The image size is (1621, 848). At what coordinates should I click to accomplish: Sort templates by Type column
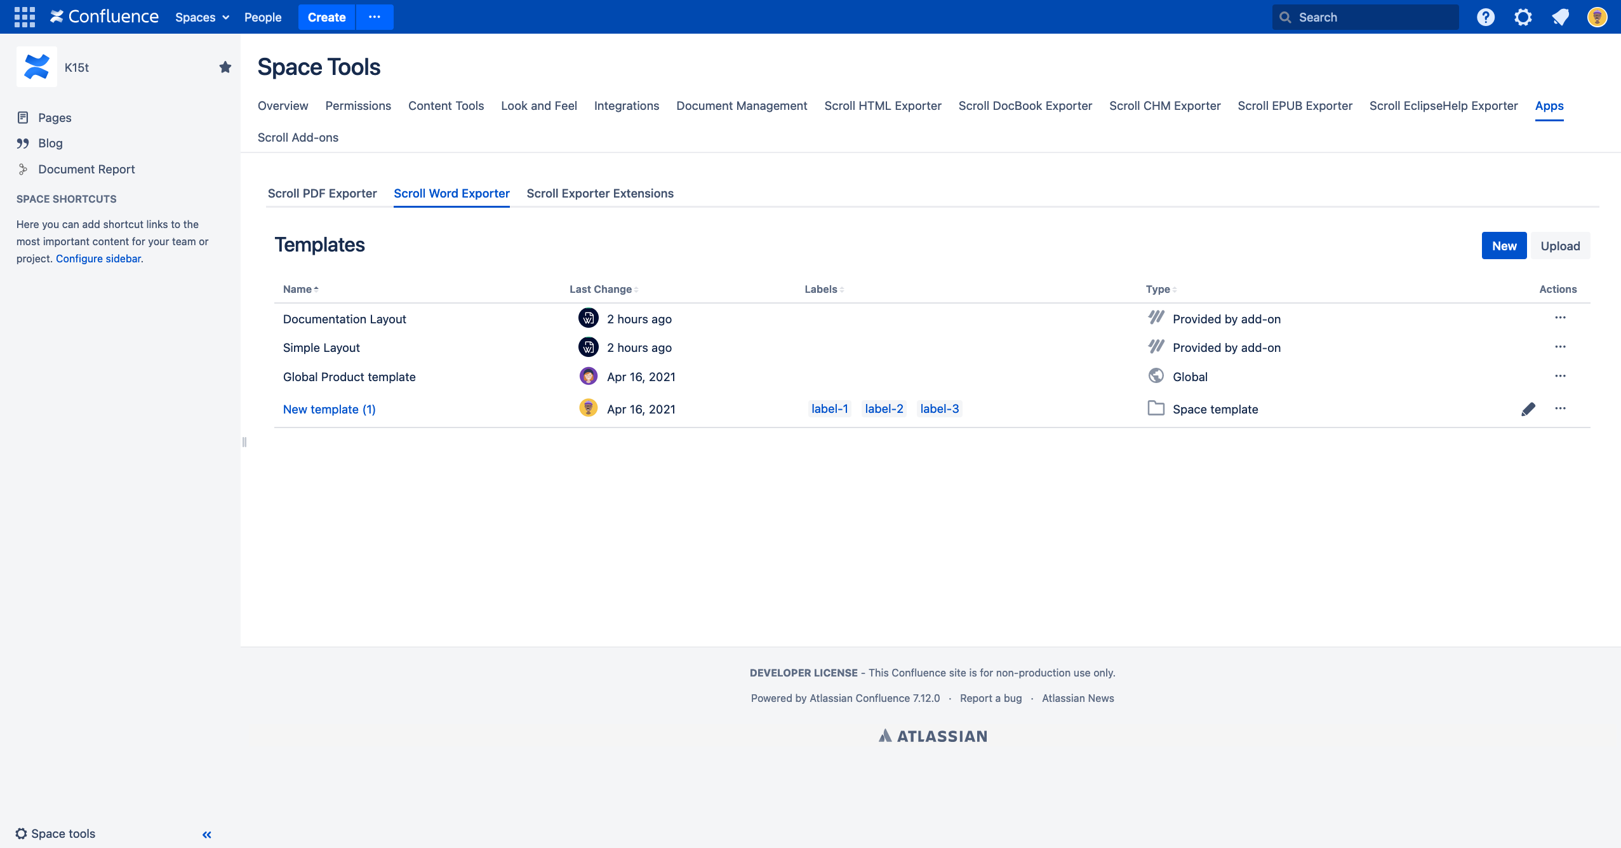[1161, 290]
